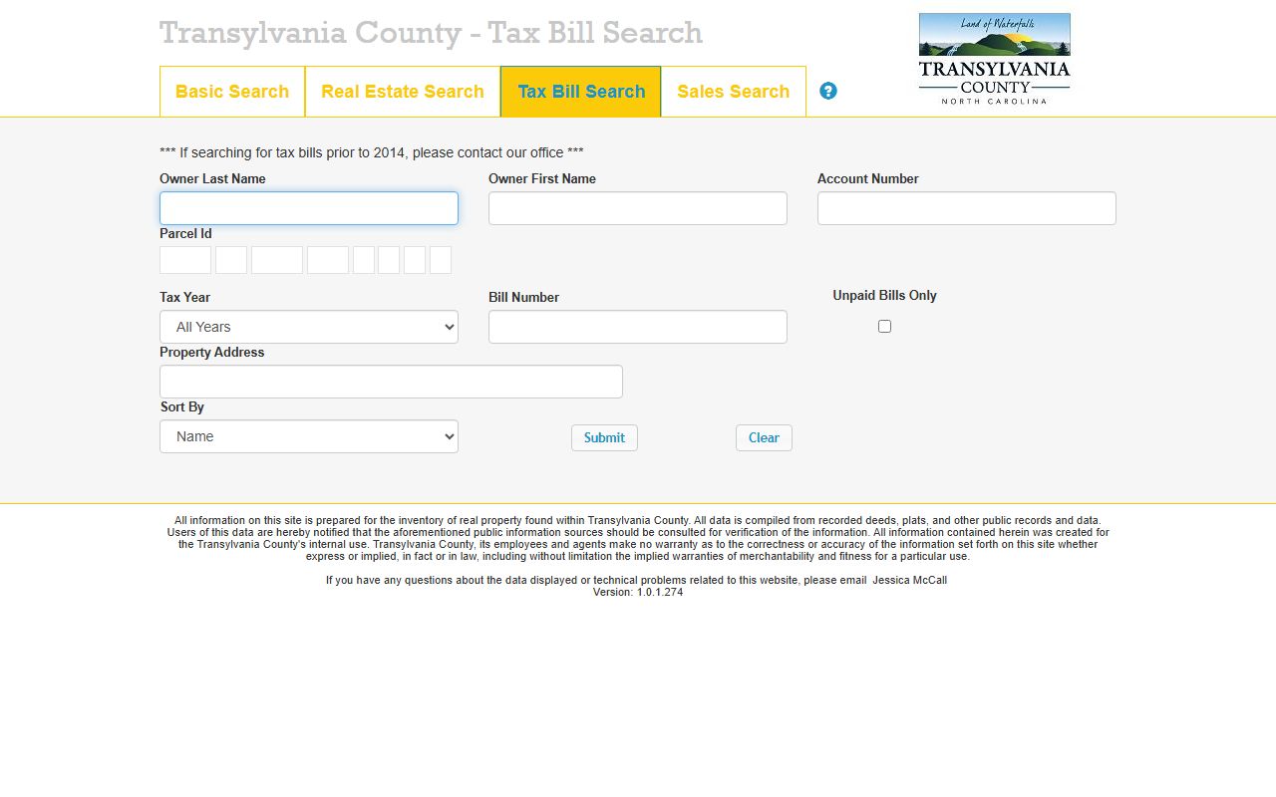This screenshot has height=797, width=1276.
Task: Expand the Tax Year dropdown
Action: pos(309,327)
